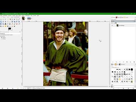This screenshot has height=102, width=136.
Task: Click the white background color swatch
Action: pyautogui.click(x=12, y=30)
